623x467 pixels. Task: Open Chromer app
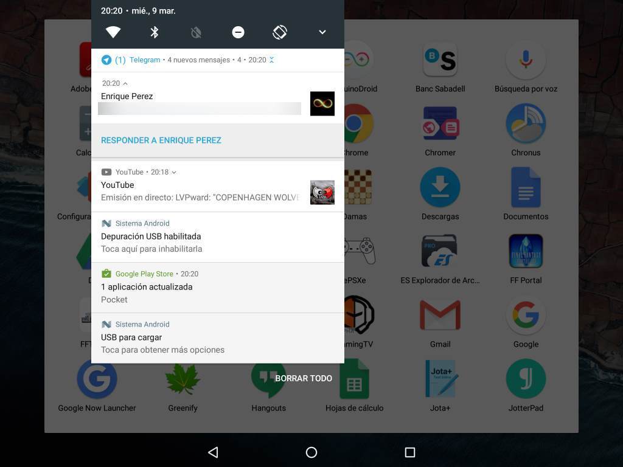click(440, 131)
